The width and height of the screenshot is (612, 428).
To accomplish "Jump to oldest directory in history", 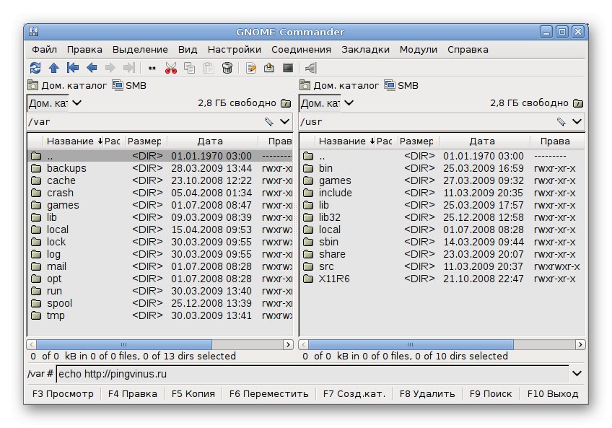I will pos(73,68).
